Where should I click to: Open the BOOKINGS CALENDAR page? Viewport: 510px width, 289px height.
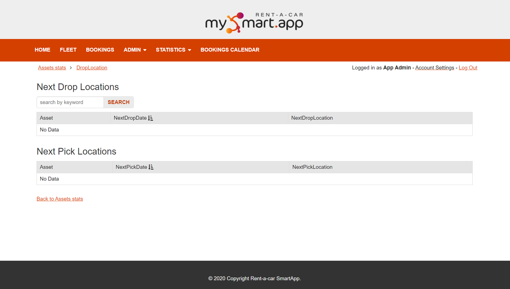pos(230,50)
